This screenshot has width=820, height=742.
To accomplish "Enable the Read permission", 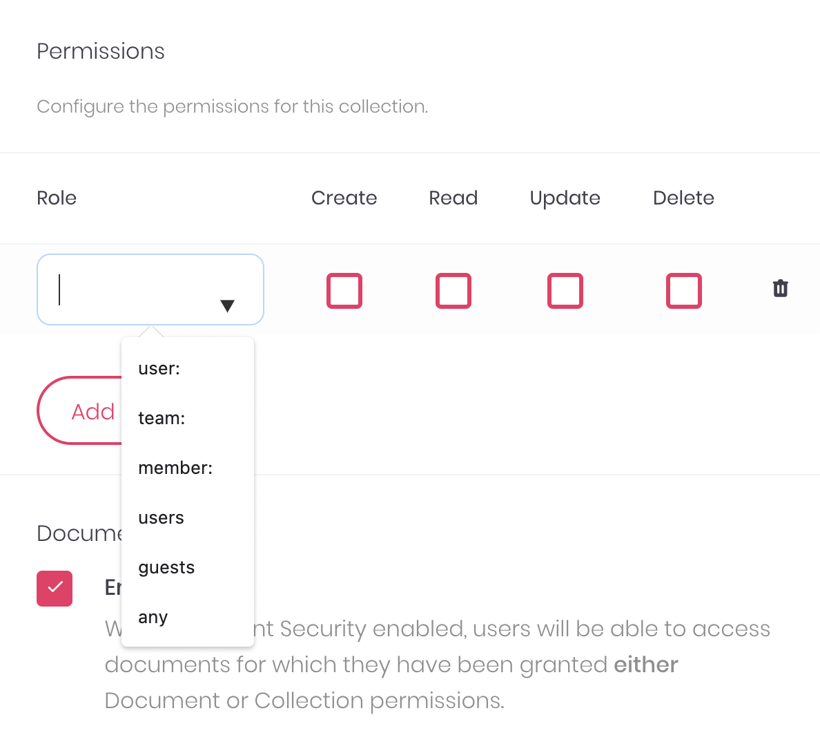I will click(x=453, y=291).
